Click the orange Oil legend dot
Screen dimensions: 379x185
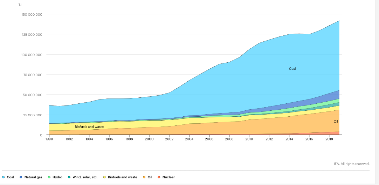click(x=144, y=177)
